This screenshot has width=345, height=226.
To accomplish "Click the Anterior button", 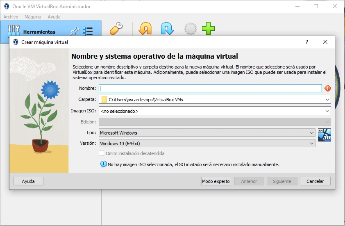I will coord(249,181).
